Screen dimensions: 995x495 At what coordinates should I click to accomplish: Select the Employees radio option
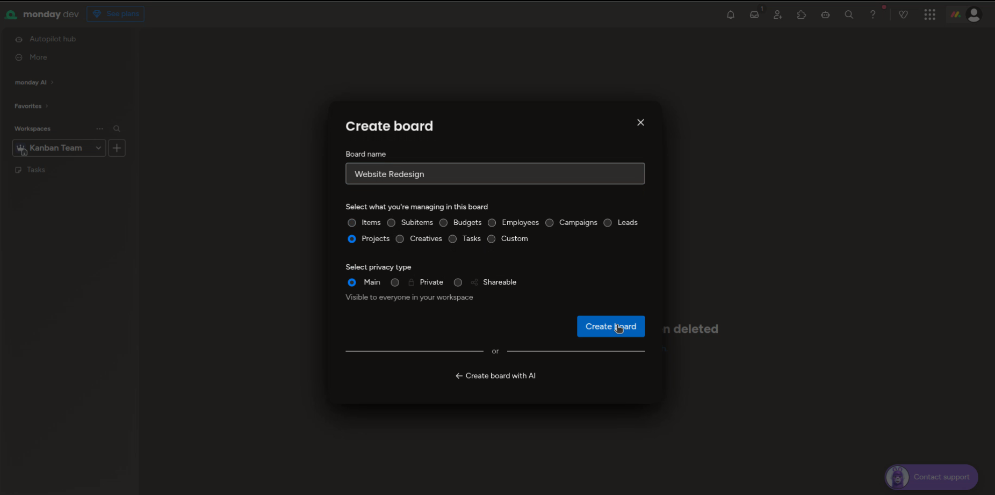492,223
